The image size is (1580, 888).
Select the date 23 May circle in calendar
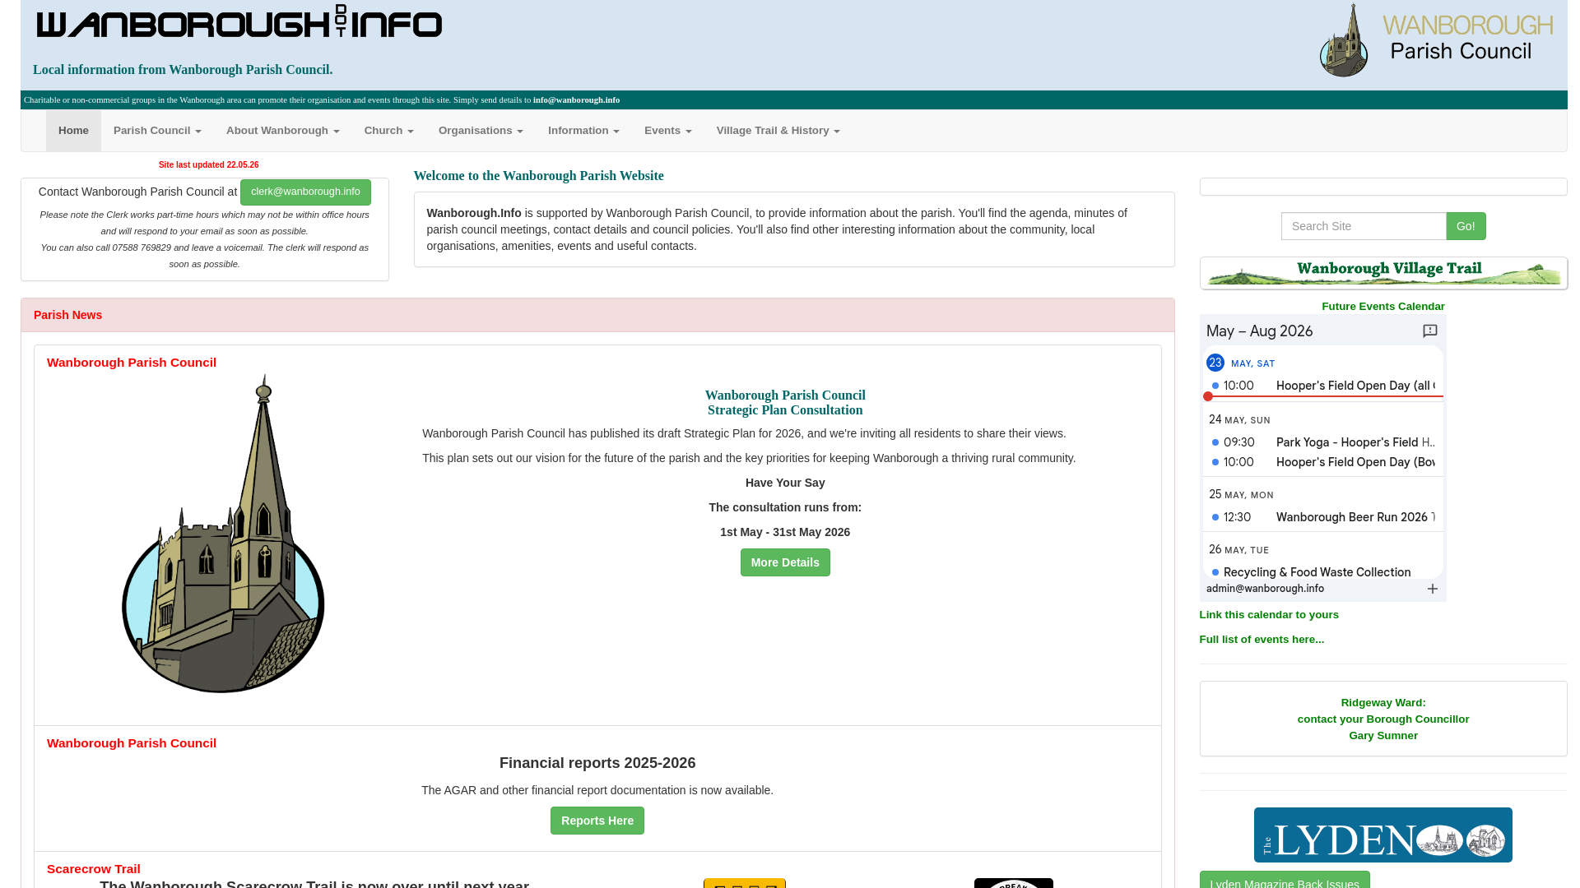[x=1215, y=363]
